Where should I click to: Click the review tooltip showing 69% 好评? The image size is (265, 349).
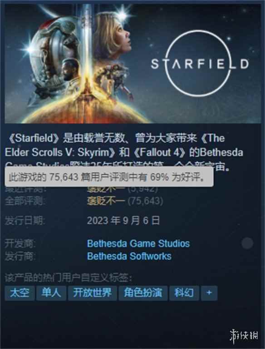point(109,177)
